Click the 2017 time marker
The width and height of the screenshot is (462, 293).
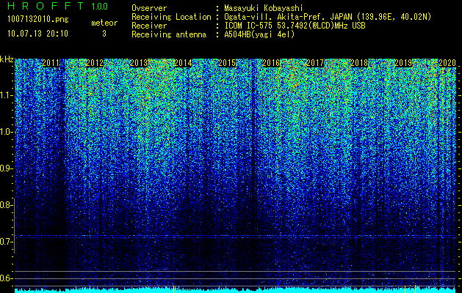[x=315, y=63]
